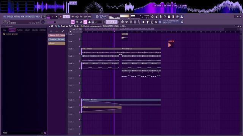This screenshot has width=243, height=136.
Task: Open the VIEW menu
Action: [x=22, y=17]
